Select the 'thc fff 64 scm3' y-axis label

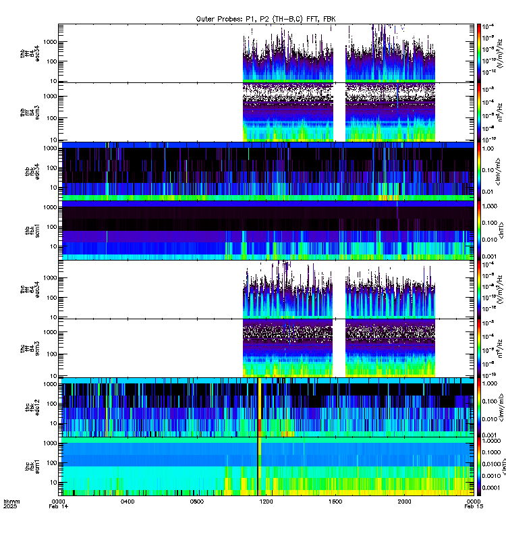30,348
